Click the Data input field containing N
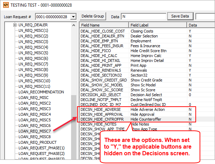 point(143,16)
